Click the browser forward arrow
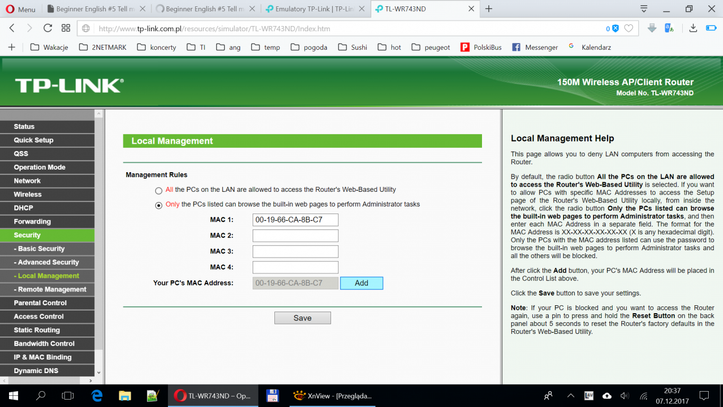The image size is (723, 407). tap(29, 28)
